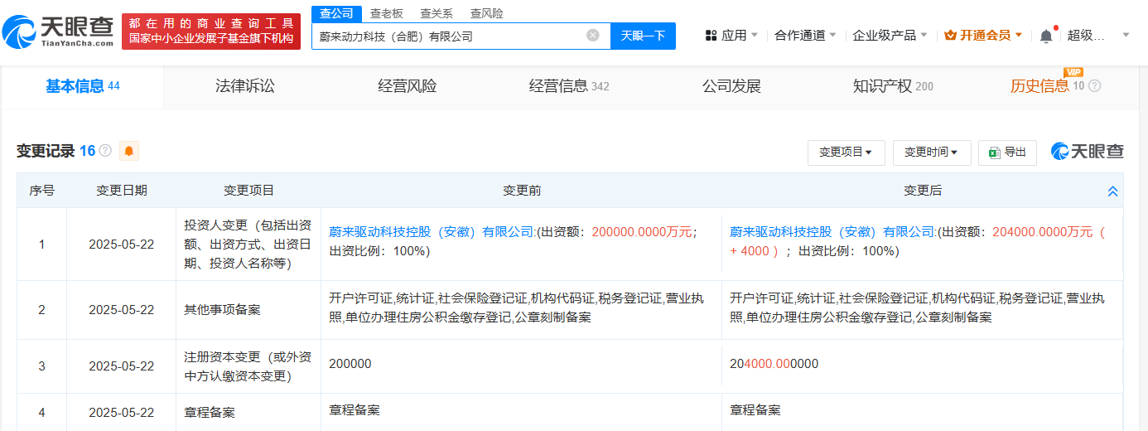Open the 变更时间 filter dropdown

pos(931,153)
